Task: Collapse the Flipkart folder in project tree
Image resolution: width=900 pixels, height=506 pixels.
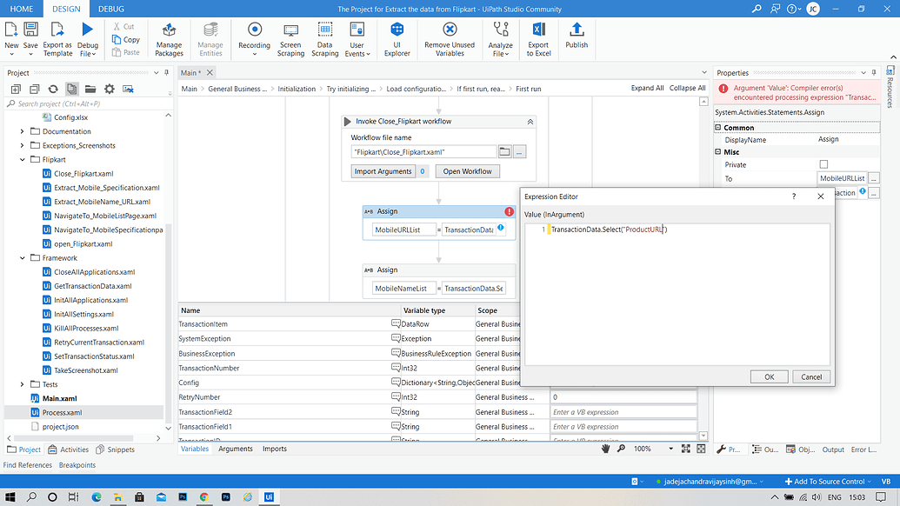Action: [23, 160]
